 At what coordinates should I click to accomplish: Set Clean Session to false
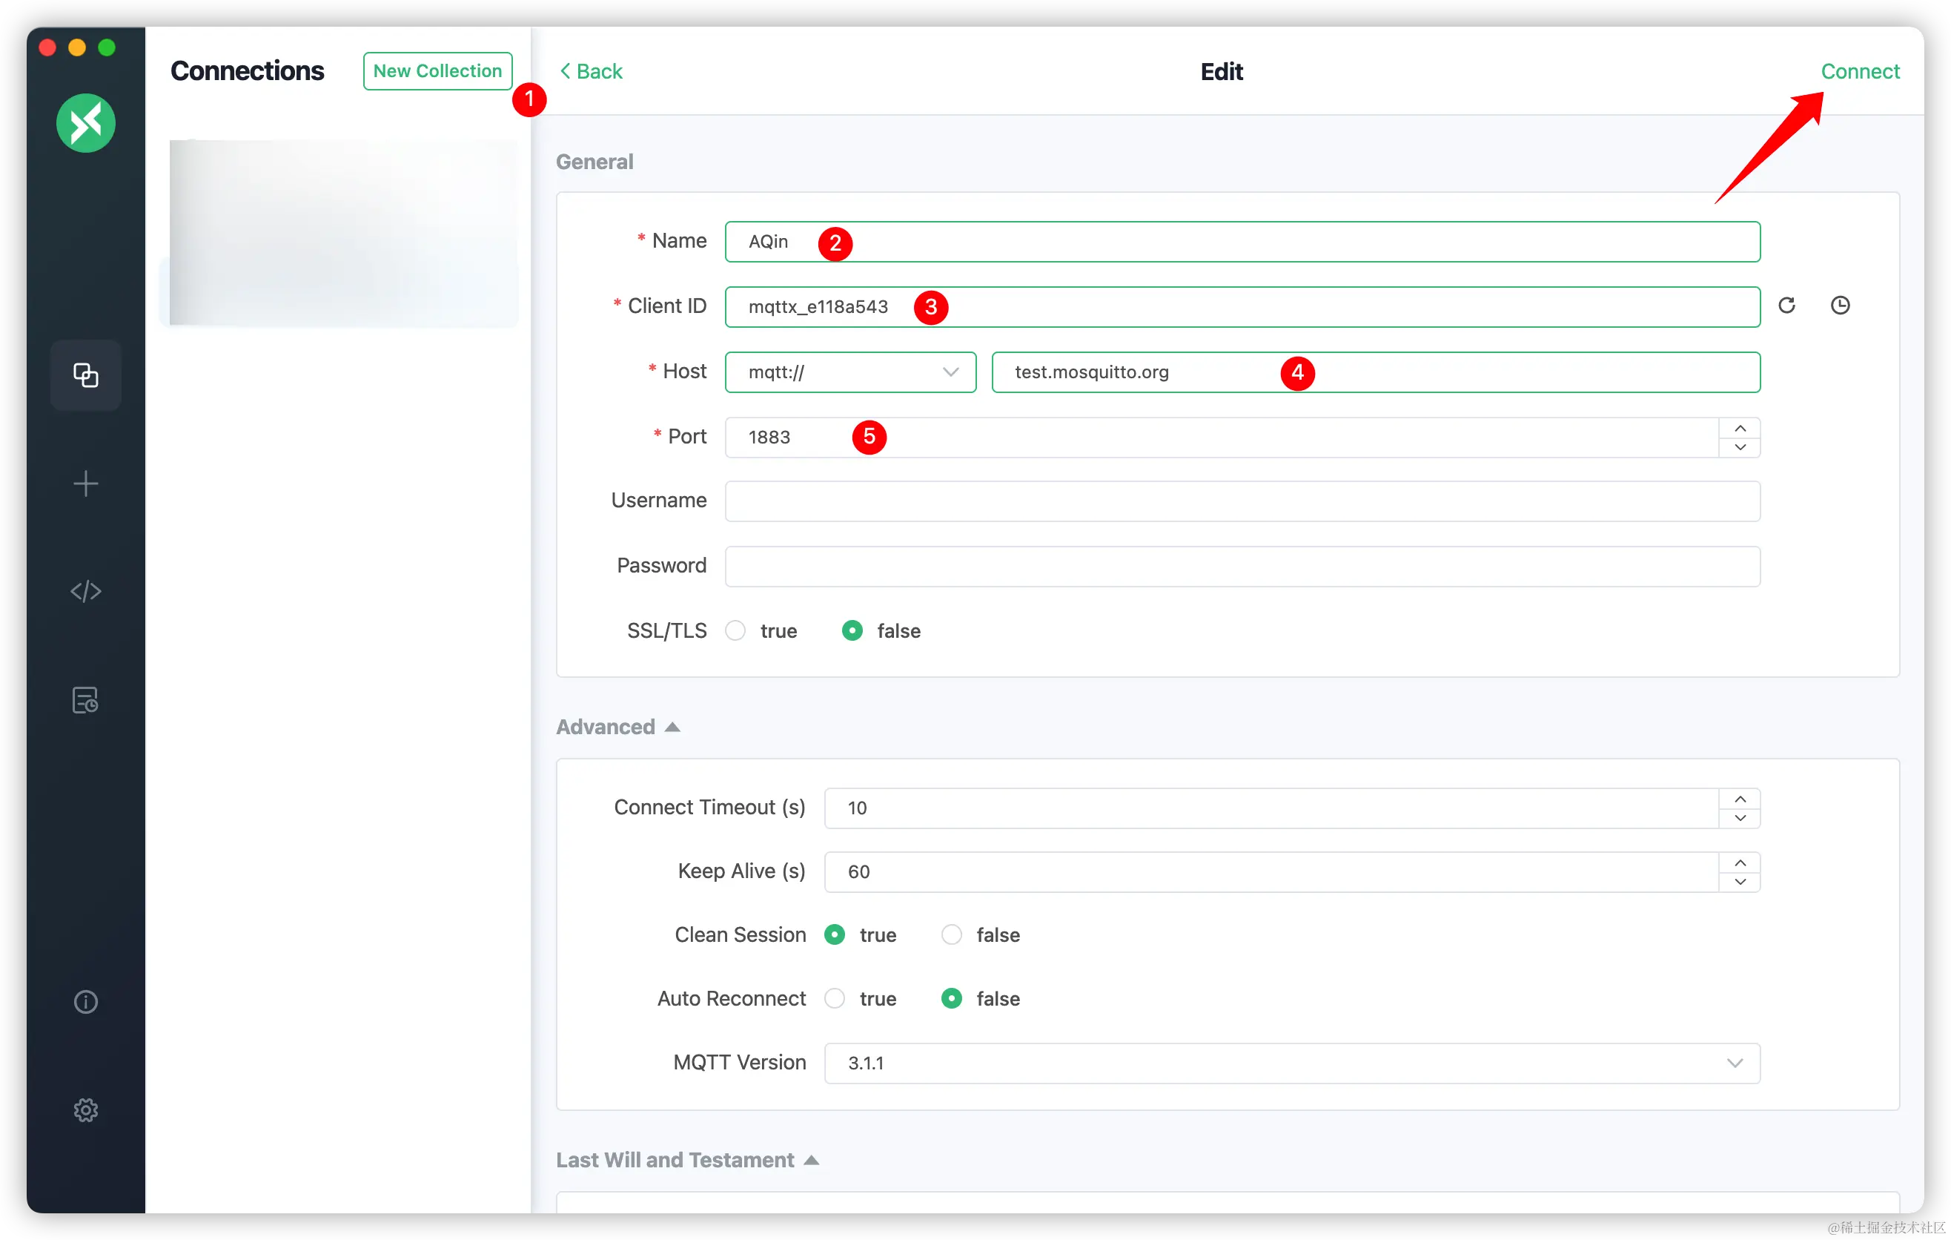point(951,934)
